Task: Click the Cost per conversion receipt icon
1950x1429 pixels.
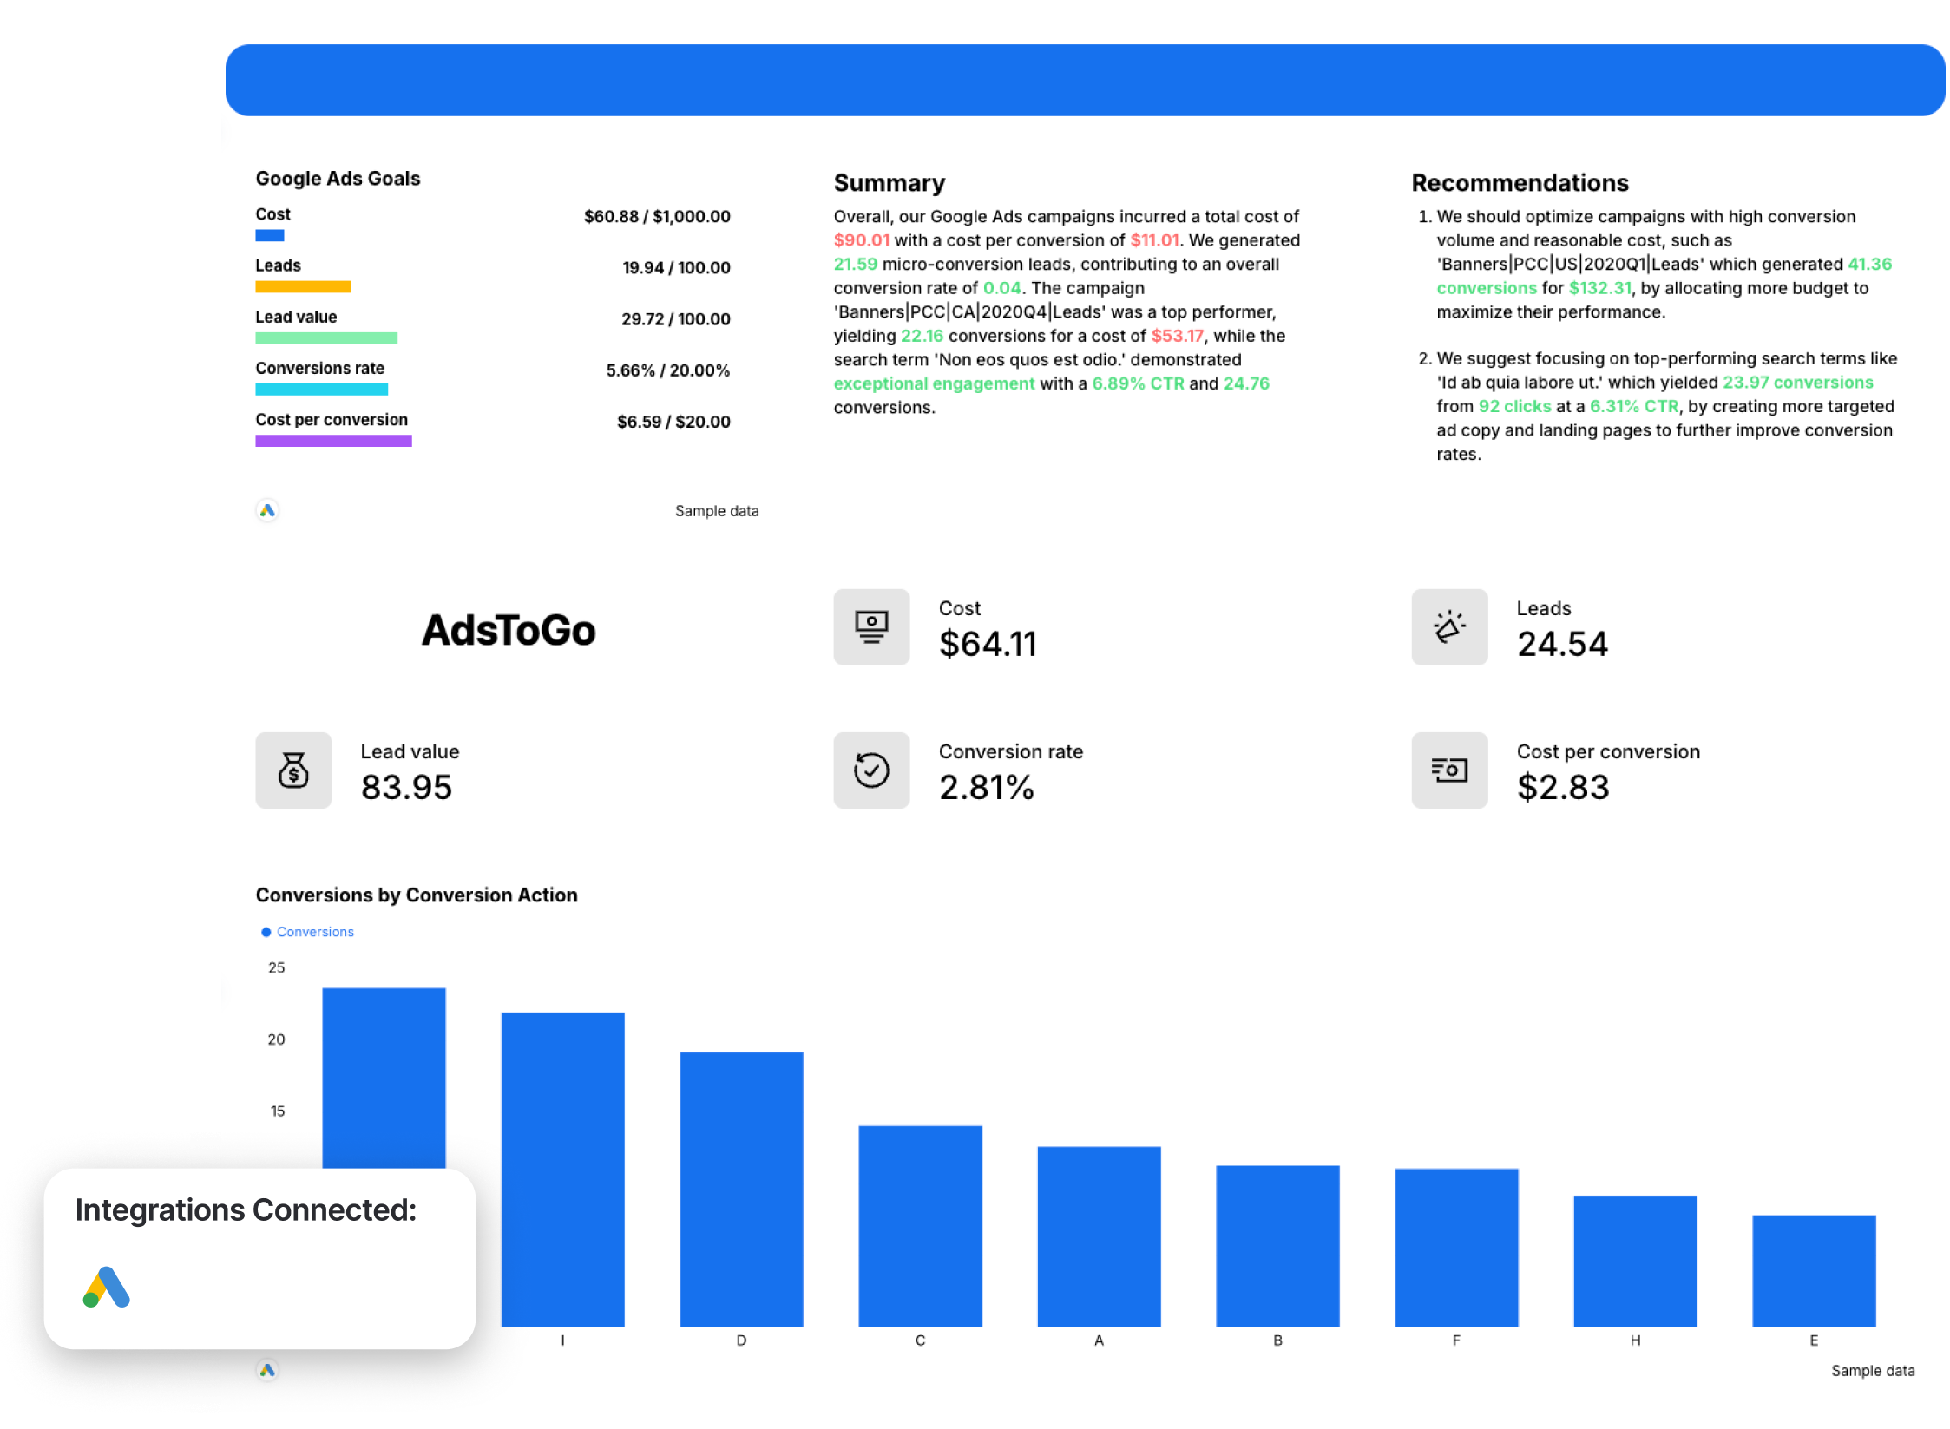Action: click(1449, 770)
